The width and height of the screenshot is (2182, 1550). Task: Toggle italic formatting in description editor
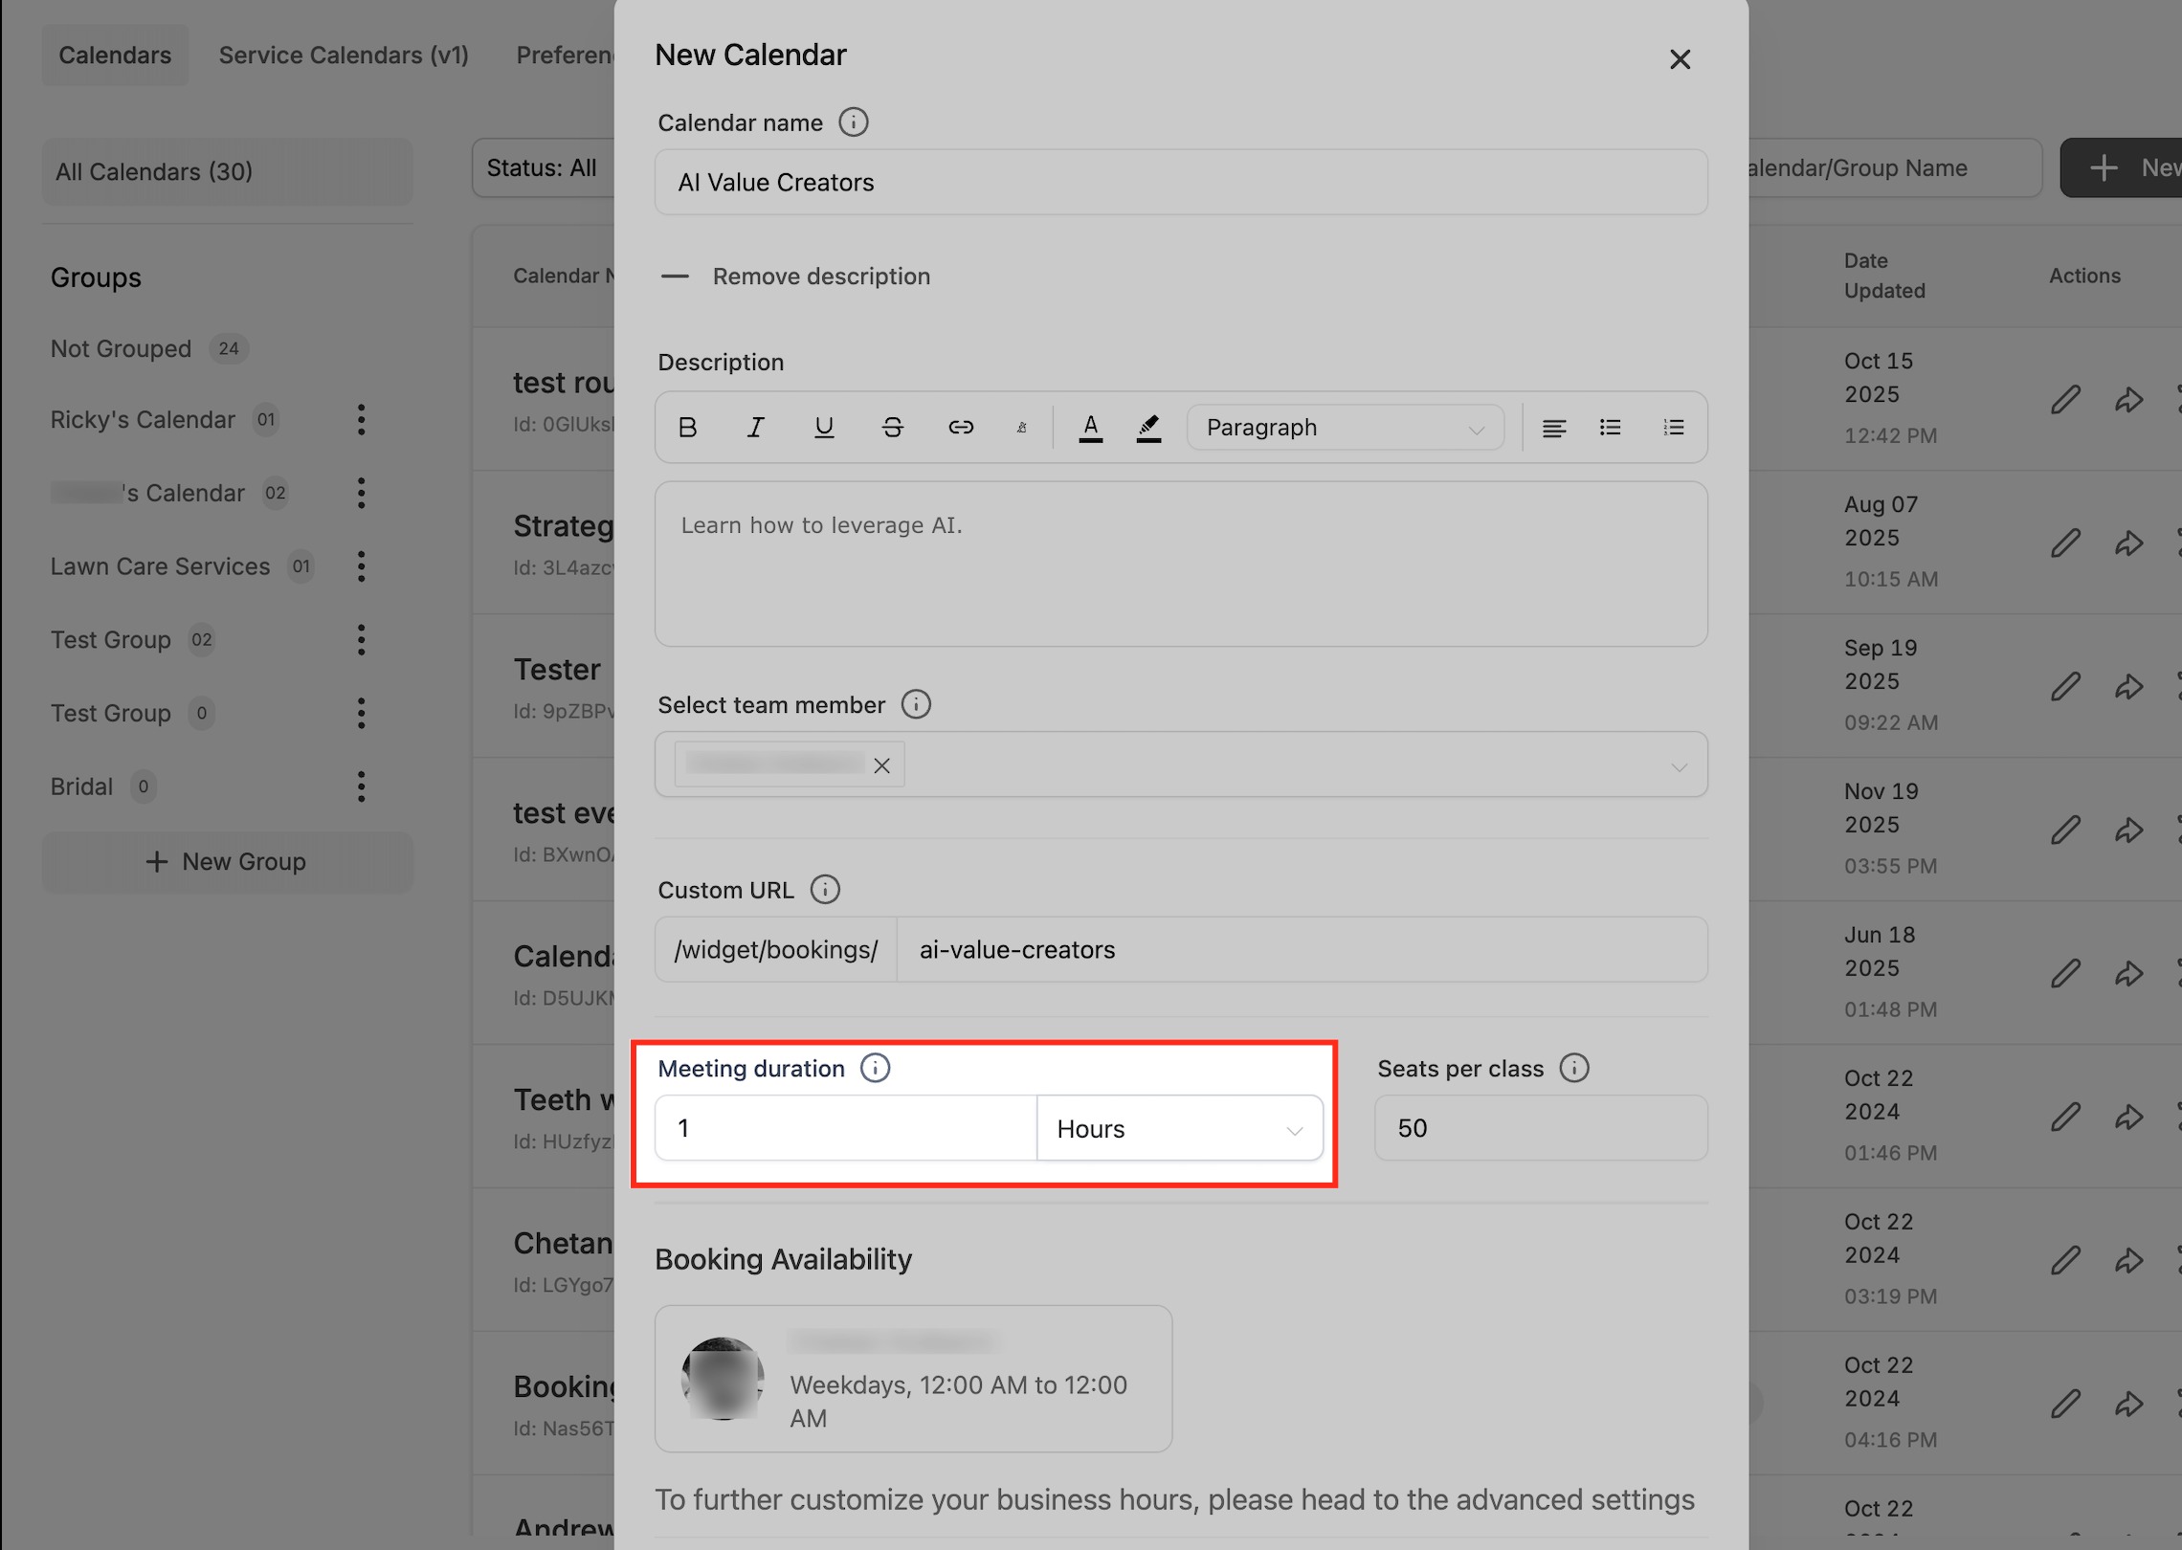[755, 428]
